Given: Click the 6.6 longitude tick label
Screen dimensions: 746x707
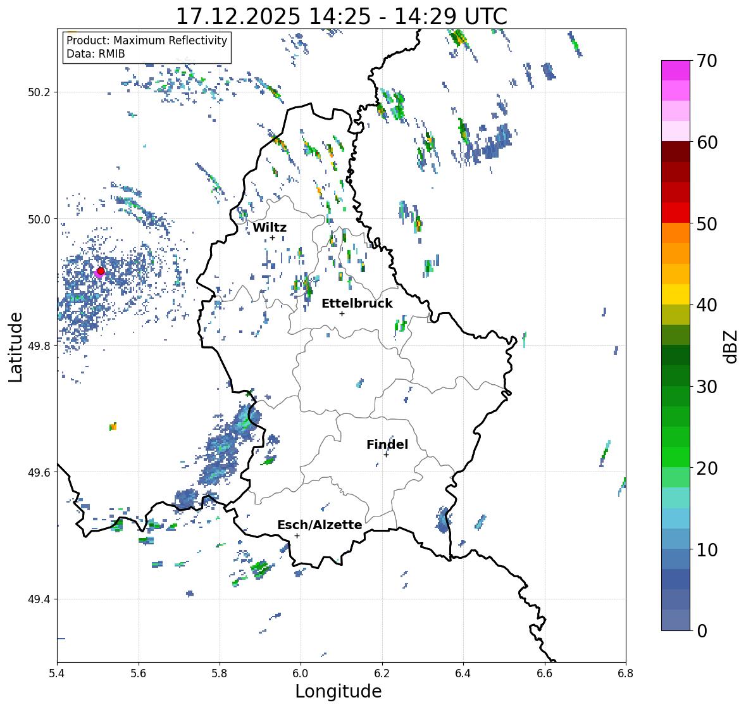Looking at the screenshot, I should pyautogui.click(x=545, y=673).
